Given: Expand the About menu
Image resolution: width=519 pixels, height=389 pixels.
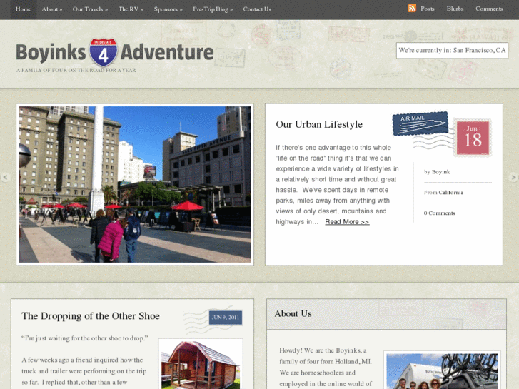Looking at the screenshot, I should 51,9.
